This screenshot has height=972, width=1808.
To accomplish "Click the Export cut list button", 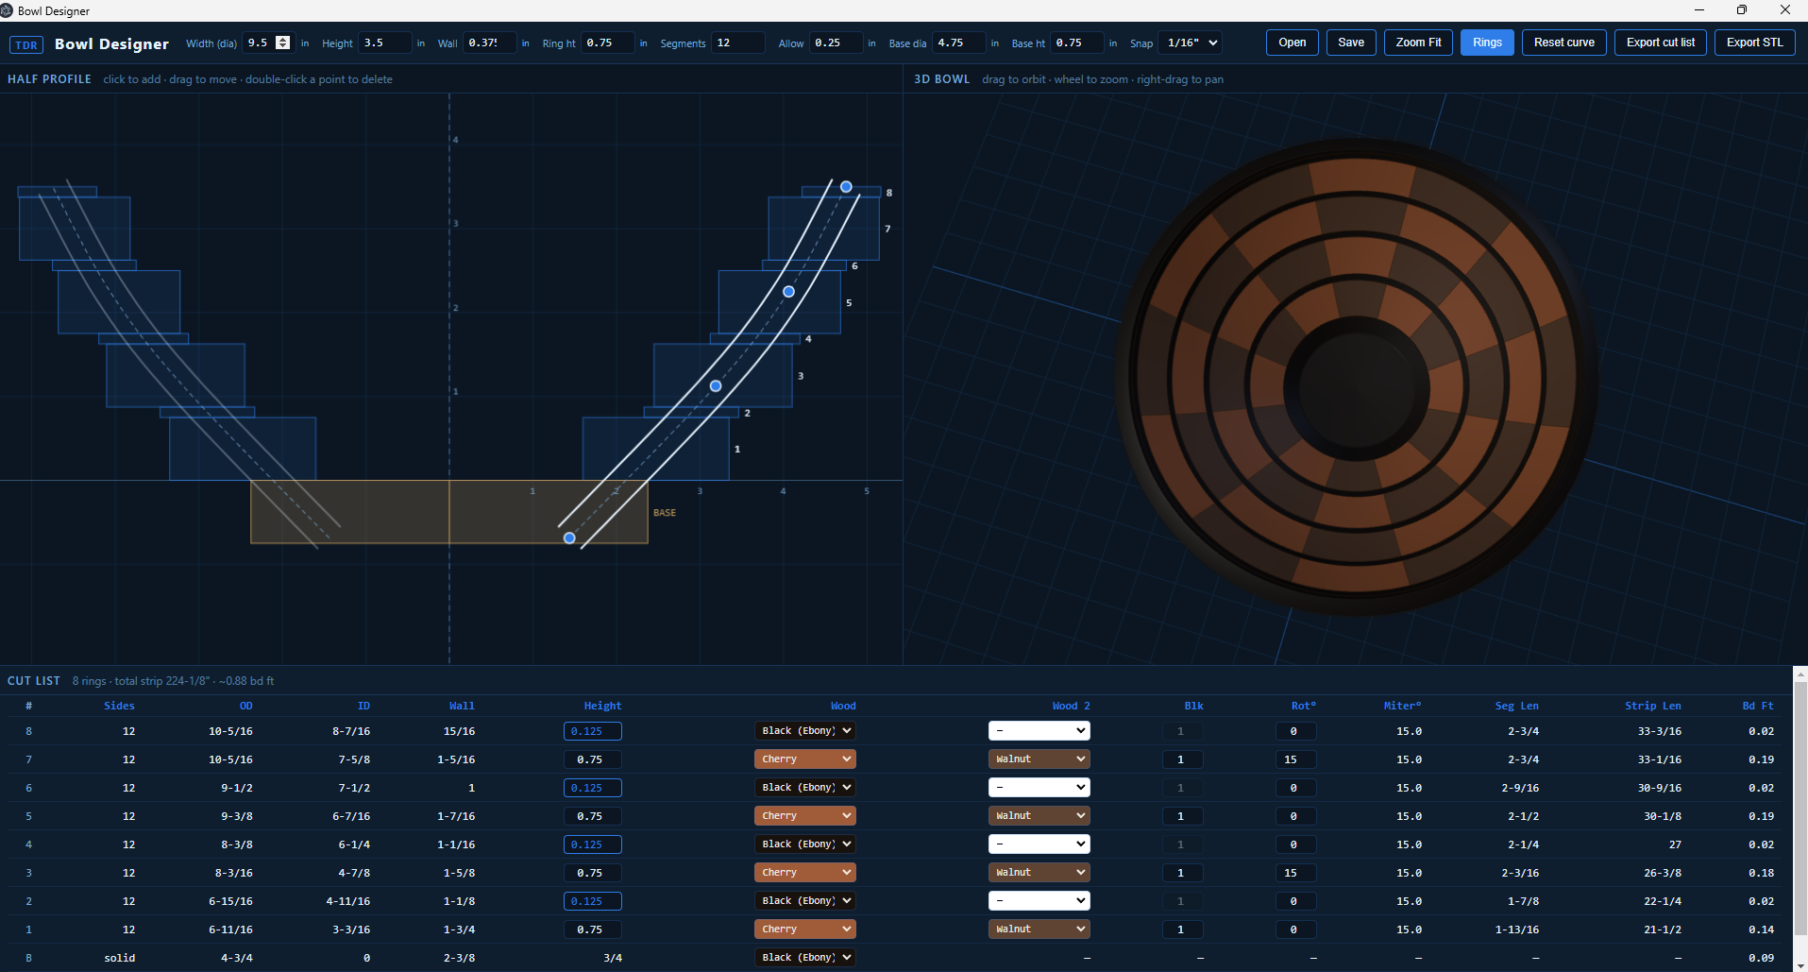I will tap(1661, 43).
